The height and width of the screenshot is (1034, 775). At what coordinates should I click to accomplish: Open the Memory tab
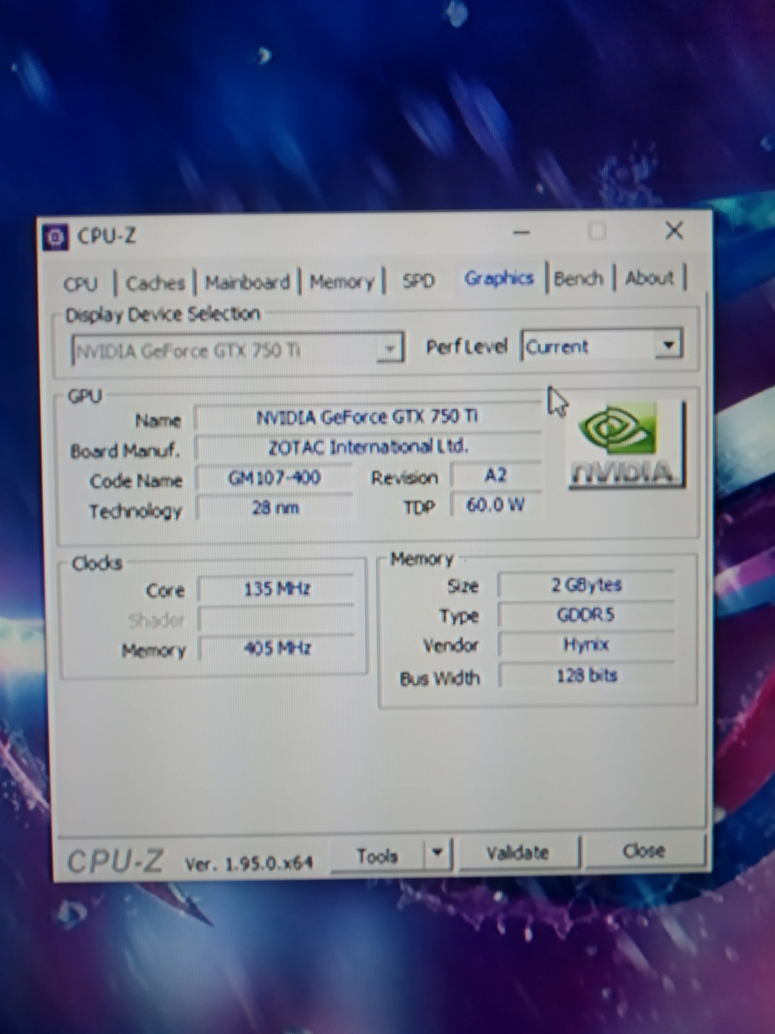342,282
